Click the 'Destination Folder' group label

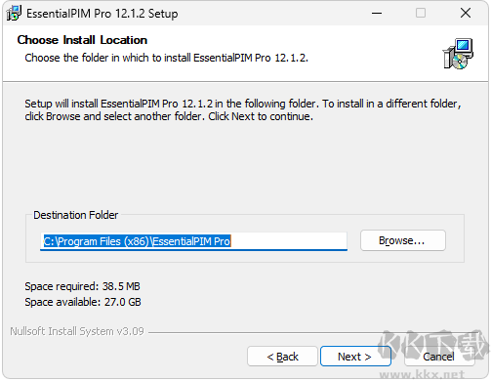76,215
